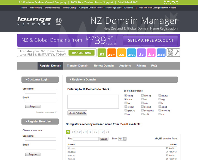This screenshot has width=198, height=160.
Task: Open the Show results count dropdown
Action: pyautogui.click(x=122, y=139)
